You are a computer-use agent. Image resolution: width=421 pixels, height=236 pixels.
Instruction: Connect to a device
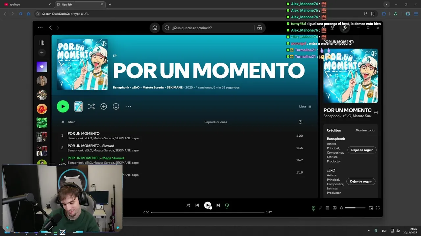coord(334,208)
